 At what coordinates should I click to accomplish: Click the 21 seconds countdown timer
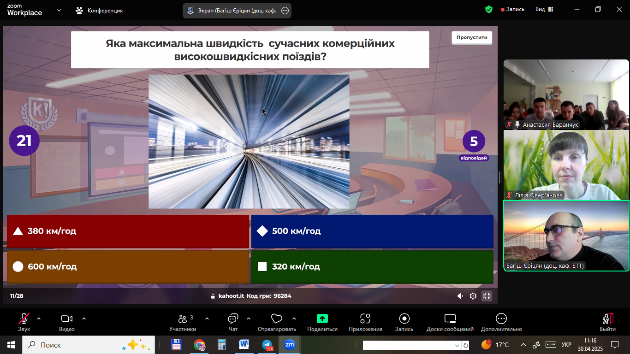click(x=24, y=141)
